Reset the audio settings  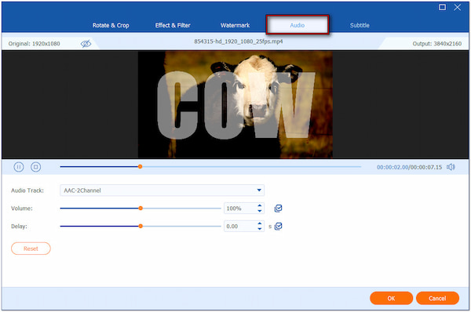point(31,249)
